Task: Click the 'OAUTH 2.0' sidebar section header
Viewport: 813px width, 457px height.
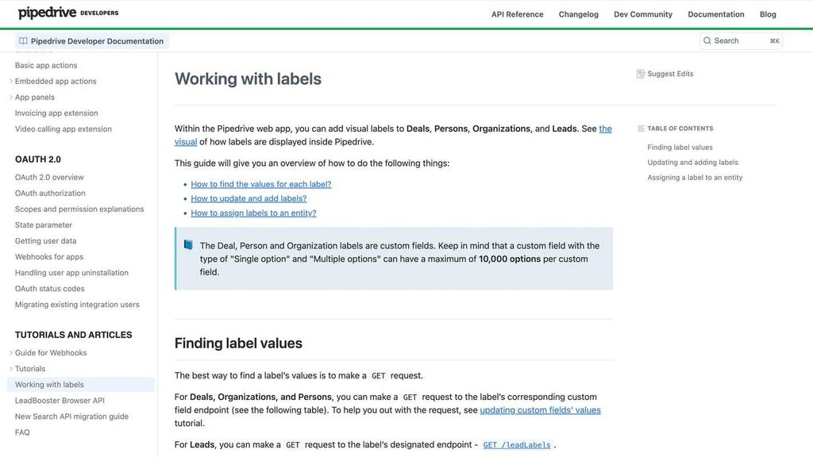Action: pyautogui.click(x=37, y=159)
